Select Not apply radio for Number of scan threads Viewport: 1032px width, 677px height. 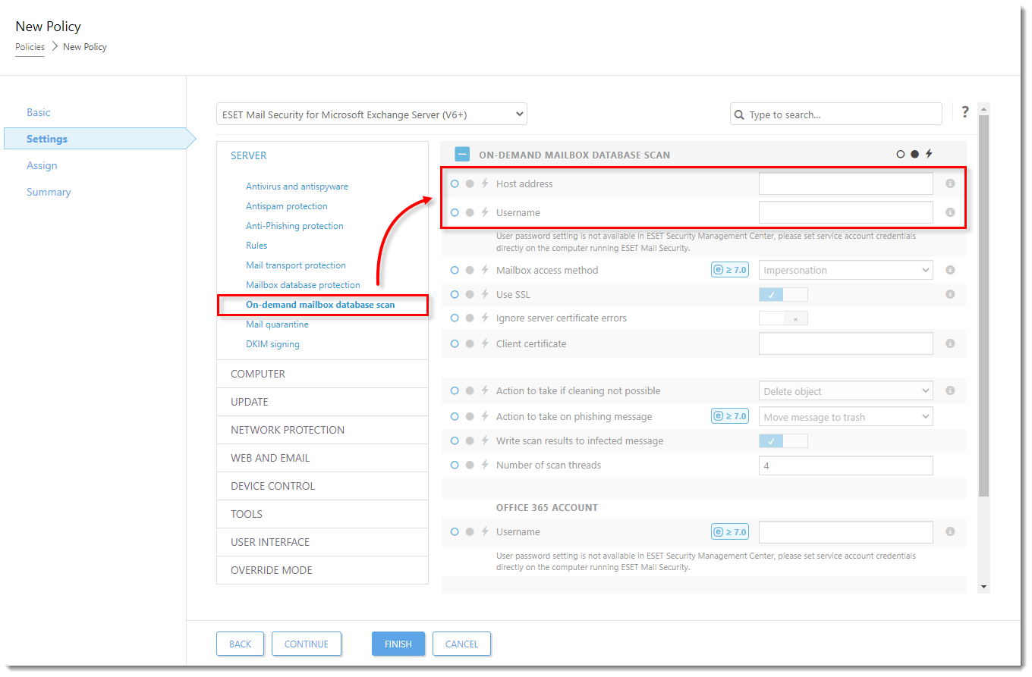(455, 465)
